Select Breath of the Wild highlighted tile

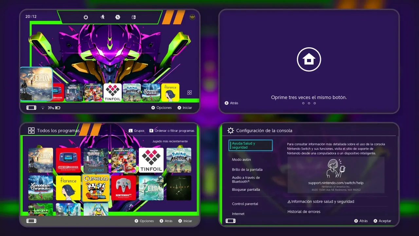(36, 84)
